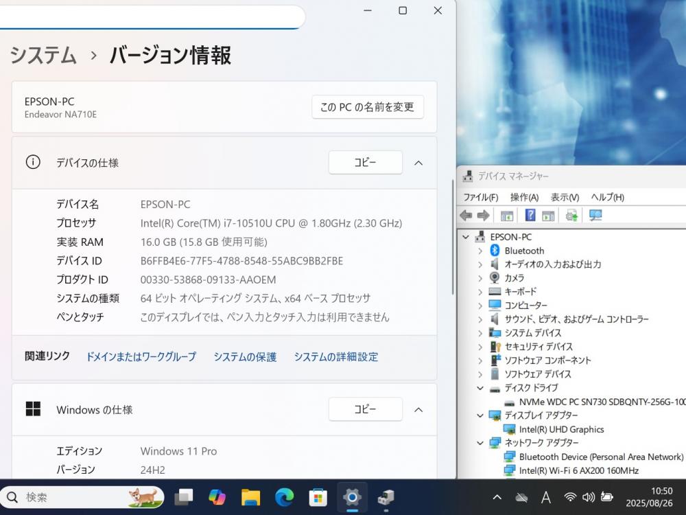The height and width of the screenshot is (515, 686).
Task: Open the ヘルプ(H) menu in Device Manager
Action: (x=607, y=197)
